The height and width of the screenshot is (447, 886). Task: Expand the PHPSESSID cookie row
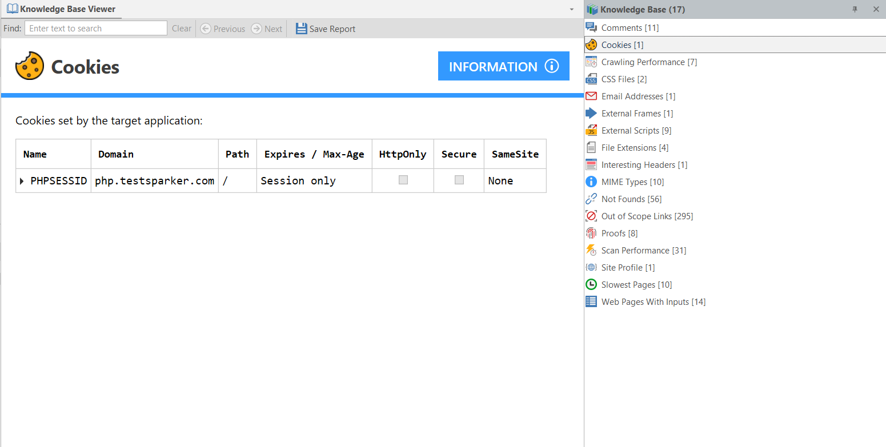[21, 180]
